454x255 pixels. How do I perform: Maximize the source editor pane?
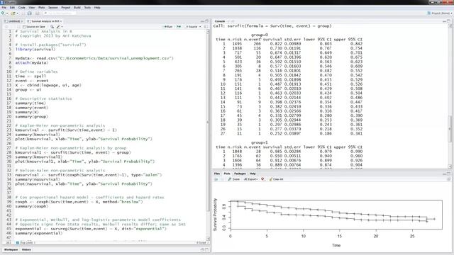tap(206, 21)
